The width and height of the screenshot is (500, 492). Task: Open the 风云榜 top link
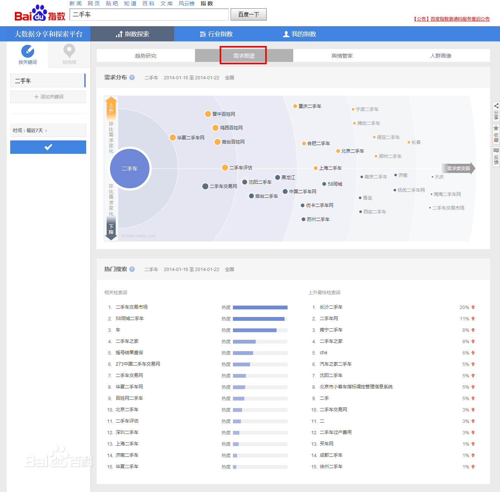click(187, 3)
